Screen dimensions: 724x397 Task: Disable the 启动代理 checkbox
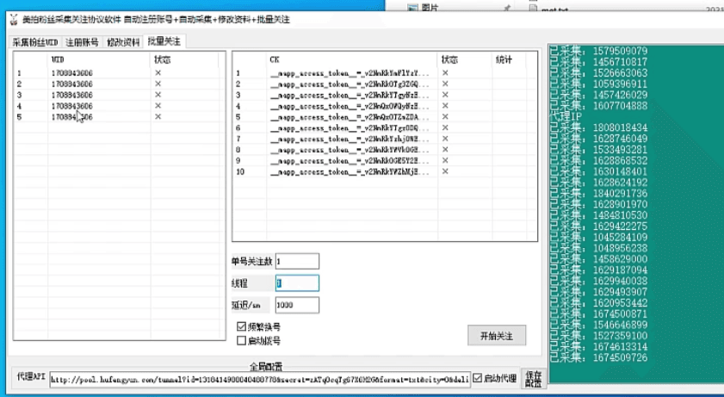click(x=477, y=377)
